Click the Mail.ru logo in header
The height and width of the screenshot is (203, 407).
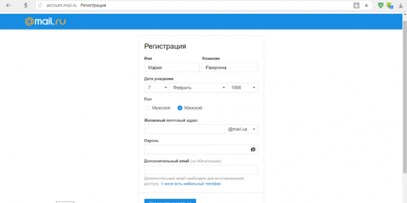click(45, 21)
